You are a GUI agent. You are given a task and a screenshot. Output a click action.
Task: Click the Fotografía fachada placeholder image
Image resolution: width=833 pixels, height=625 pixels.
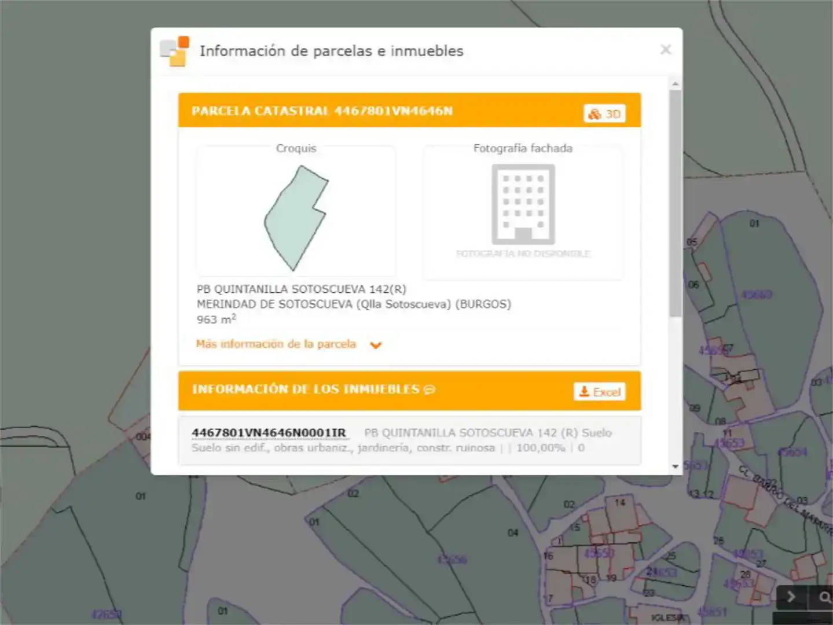523,204
